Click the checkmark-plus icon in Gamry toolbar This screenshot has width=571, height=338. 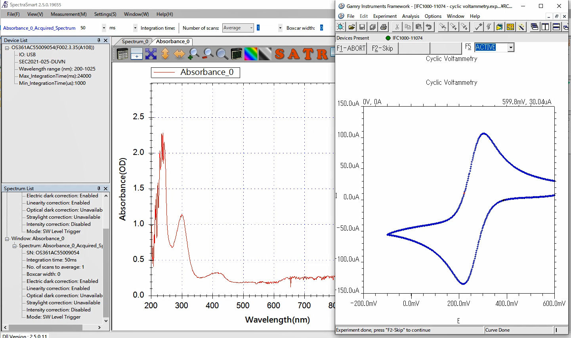(478, 27)
